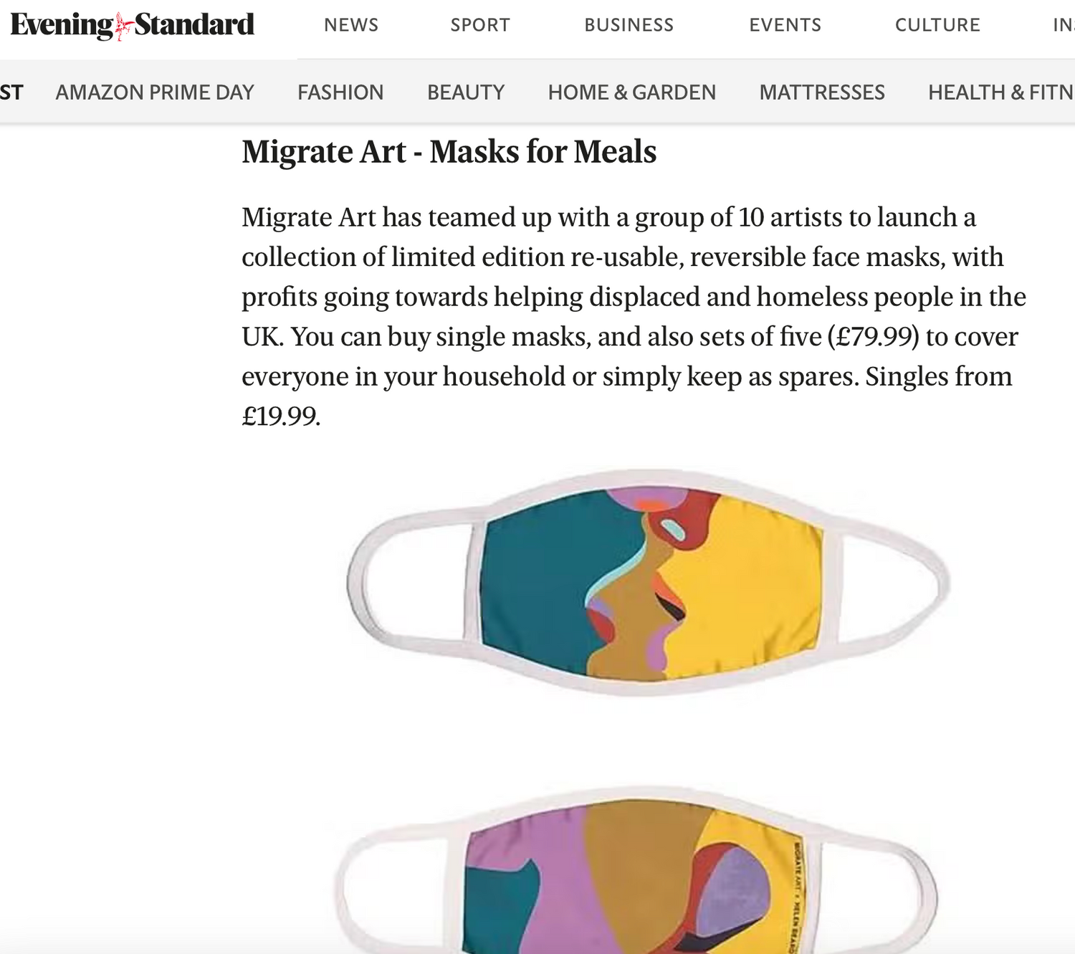1075x954 pixels.
Task: Click the £79.99 set price text
Action: [x=873, y=337]
